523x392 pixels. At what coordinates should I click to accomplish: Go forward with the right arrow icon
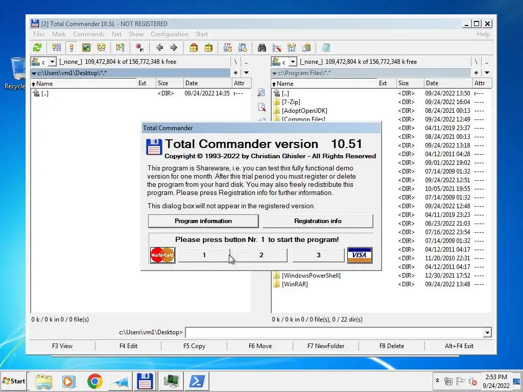[x=174, y=47]
